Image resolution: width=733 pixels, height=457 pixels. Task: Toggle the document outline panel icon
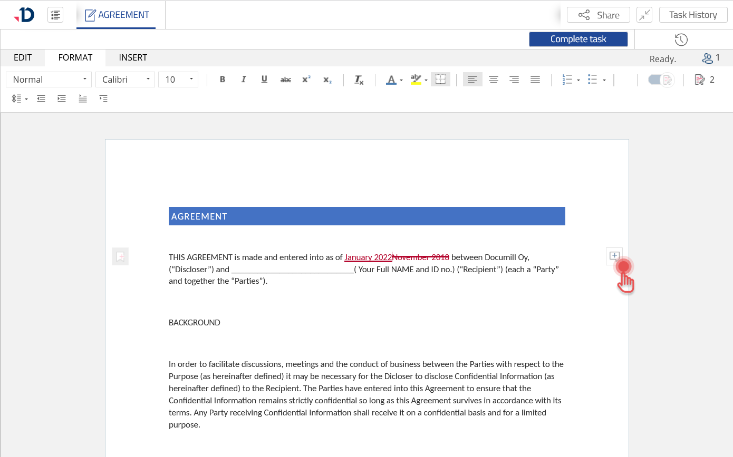[x=55, y=15]
